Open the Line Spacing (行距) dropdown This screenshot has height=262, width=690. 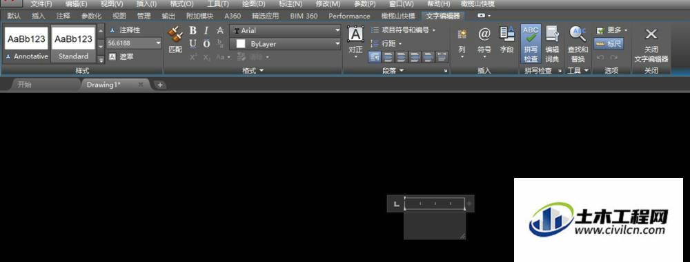coord(386,43)
